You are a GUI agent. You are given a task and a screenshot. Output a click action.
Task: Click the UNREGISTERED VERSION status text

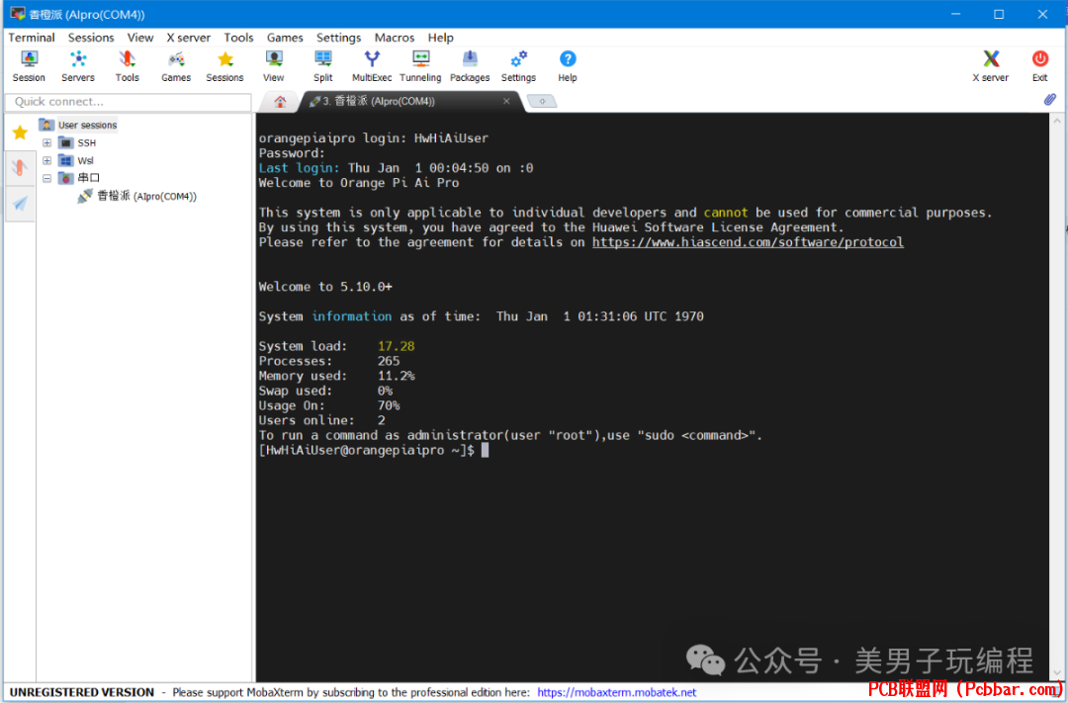pos(82,692)
